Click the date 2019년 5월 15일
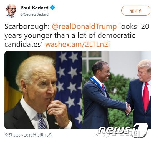Viewport: 151px width, 141px height. point(38,135)
